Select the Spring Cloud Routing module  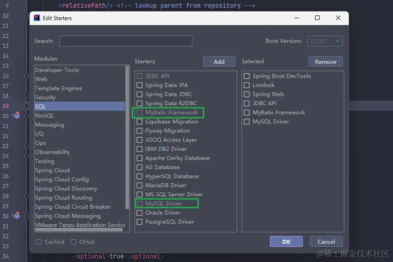80,198
